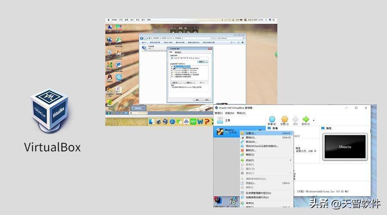Open Safari from the macOS dock
This screenshot has height=215, width=387.
pos(172,122)
